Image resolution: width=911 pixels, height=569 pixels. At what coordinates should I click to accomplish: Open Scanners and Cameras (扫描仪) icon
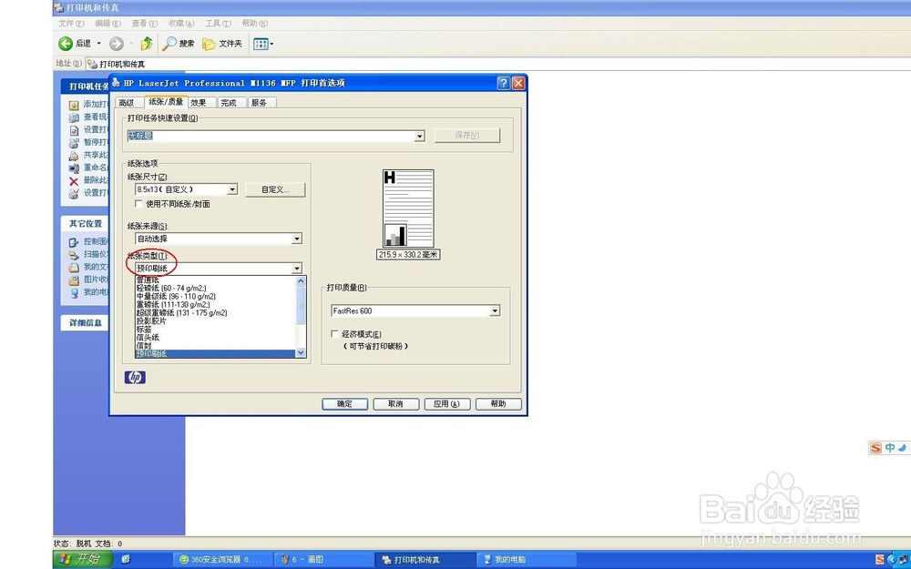click(x=74, y=255)
